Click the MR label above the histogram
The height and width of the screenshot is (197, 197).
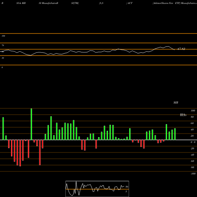tap(176, 102)
